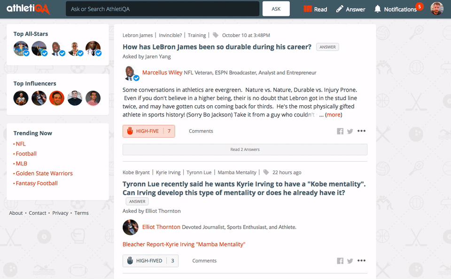Image resolution: width=451 pixels, height=279 pixels.
Task: Open more options for the Kyrie Irving question
Action: point(361,261)
